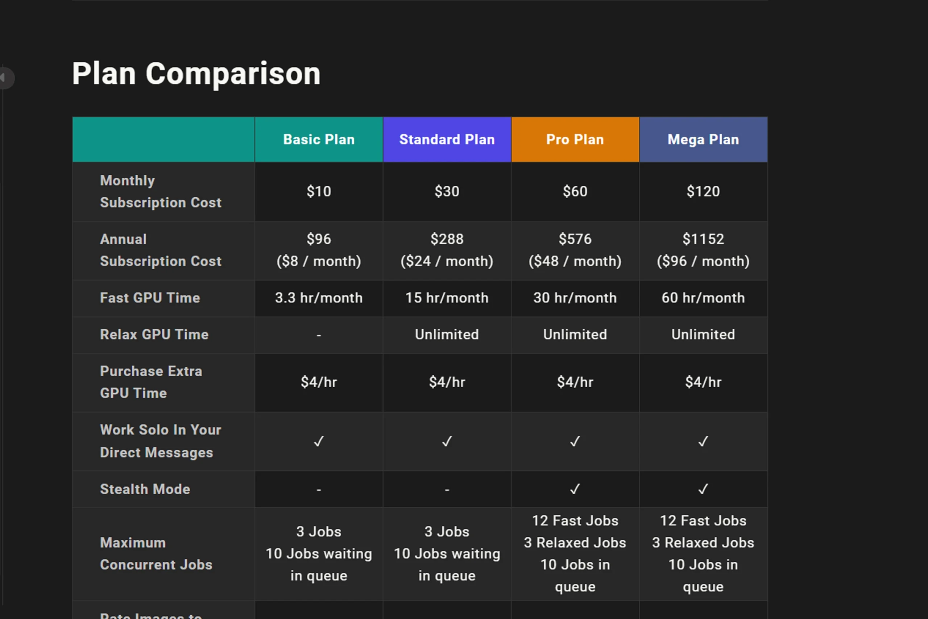The image size is (928, 619).
Task: Click the Annual Subscription Cost row label
Action: click(x=161, y=250)
